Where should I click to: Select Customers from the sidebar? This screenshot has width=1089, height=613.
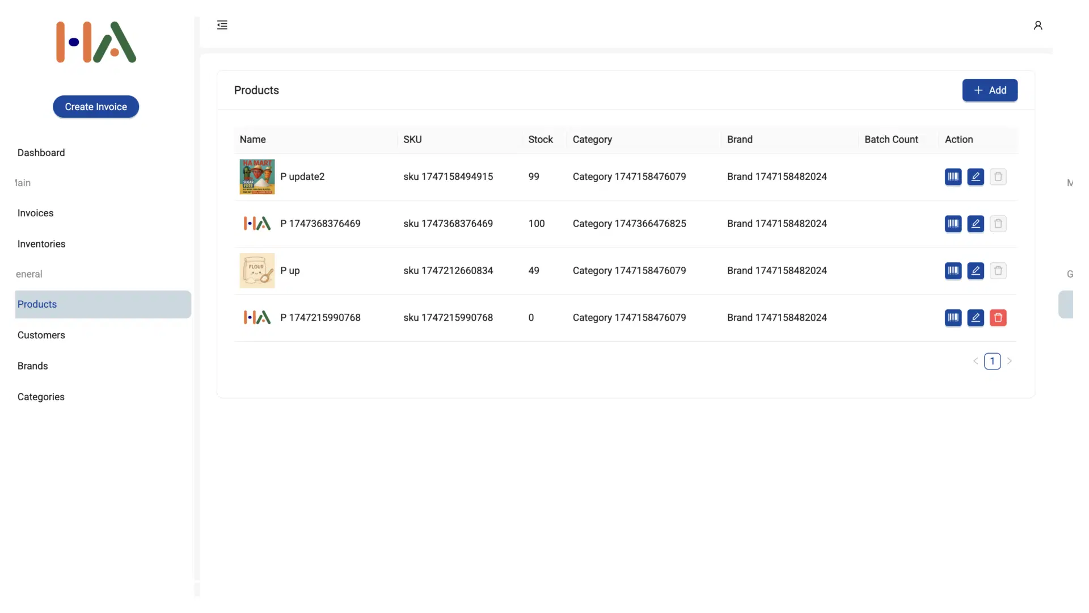point(41,335)
